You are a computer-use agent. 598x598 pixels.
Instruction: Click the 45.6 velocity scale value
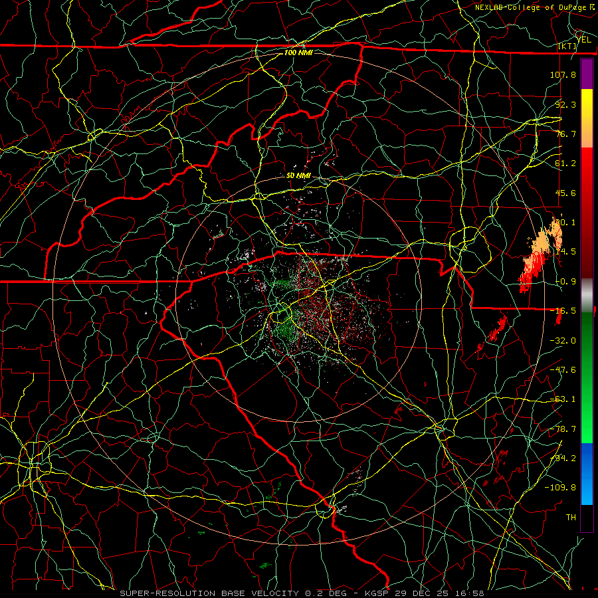(565, 193)
